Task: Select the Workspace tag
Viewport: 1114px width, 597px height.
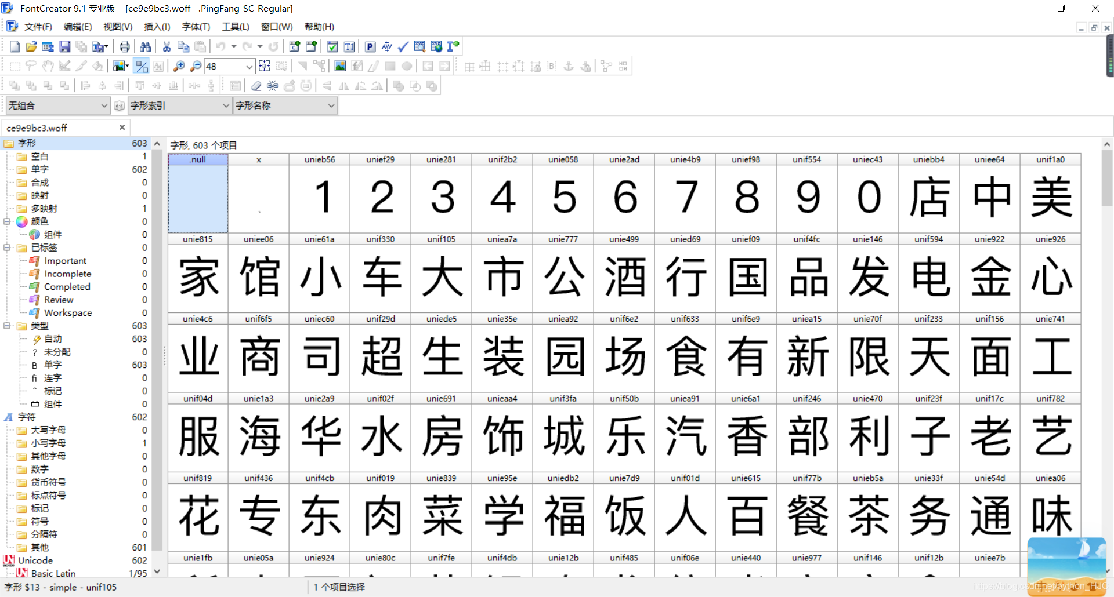Action: (x=68, y=313)
